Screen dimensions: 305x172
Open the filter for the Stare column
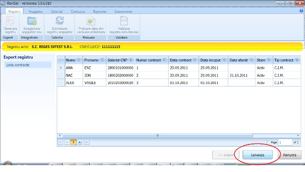tap(269, 60)
